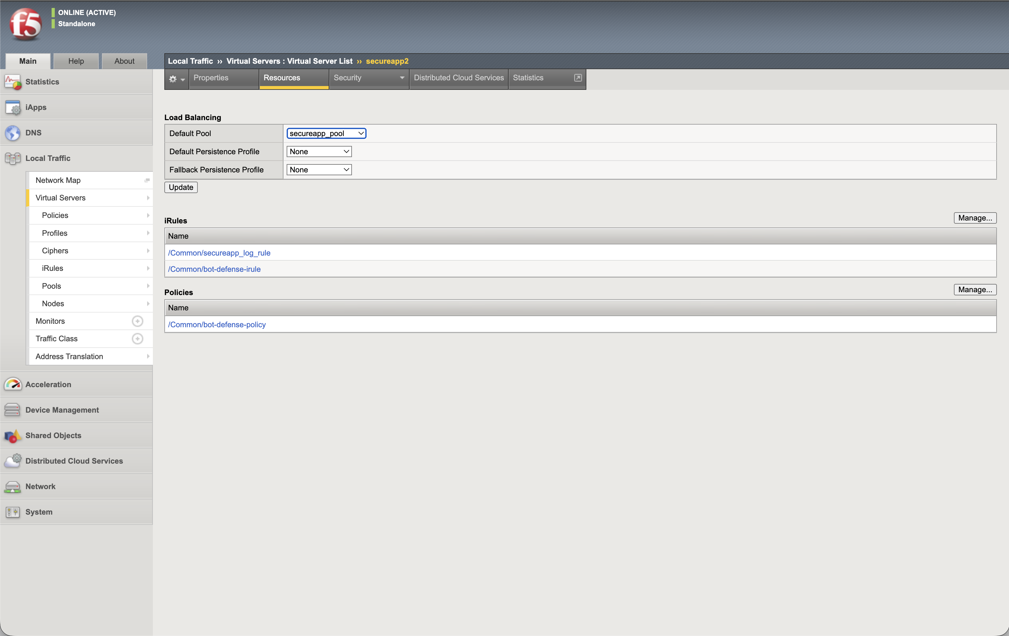Expand the Policies submenu arrow
The width and height of the screenshot is (1009, 636).
148,215
